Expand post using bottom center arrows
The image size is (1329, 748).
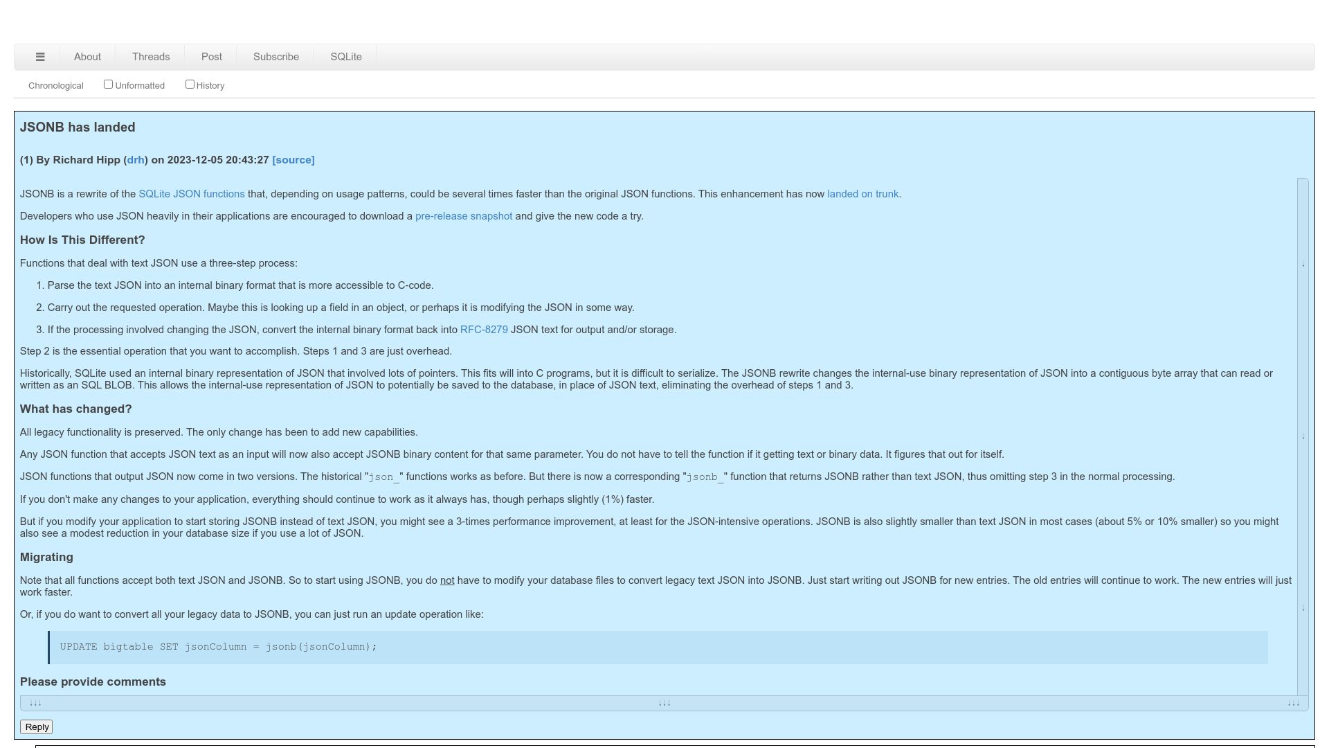664,704
